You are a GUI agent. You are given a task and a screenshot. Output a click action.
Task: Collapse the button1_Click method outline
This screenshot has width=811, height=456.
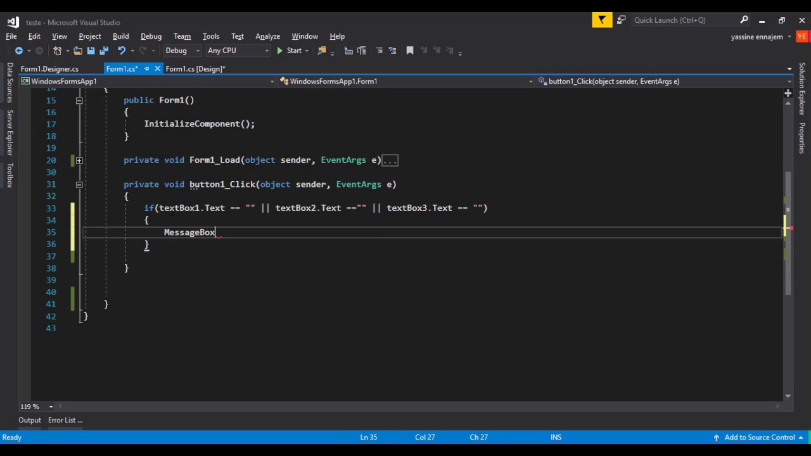79,184
